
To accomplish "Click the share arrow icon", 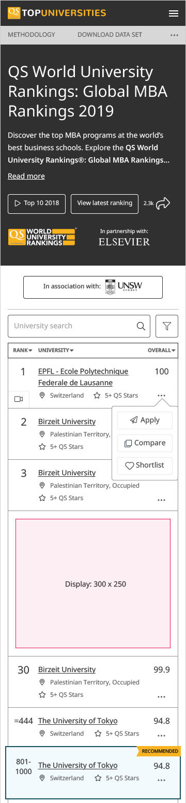I will 163,203.
